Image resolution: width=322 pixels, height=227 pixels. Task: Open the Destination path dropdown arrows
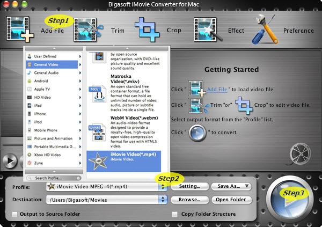point(163,200)
